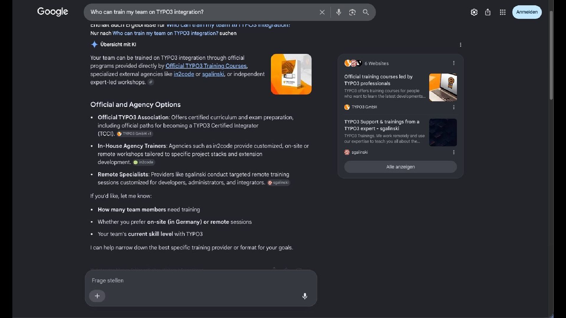Click the share icon in the header
Viewport: 566px width, 318px height.
click(x=488, y=12)
